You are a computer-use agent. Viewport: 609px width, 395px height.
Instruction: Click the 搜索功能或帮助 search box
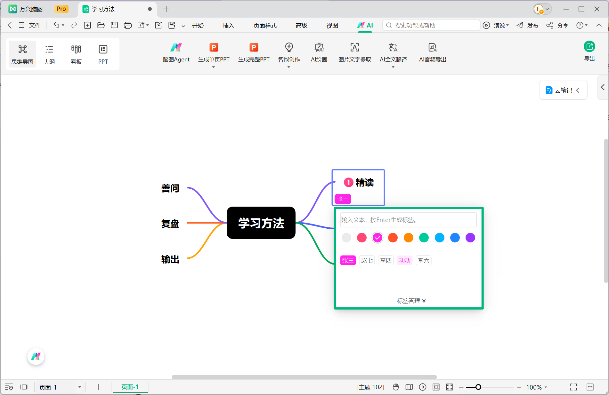click(x=431, y=25)
